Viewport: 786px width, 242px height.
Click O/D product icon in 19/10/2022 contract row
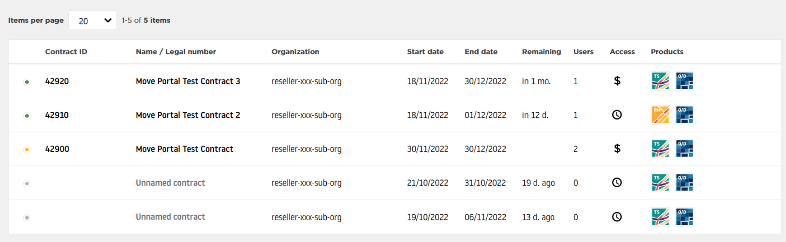685,217
